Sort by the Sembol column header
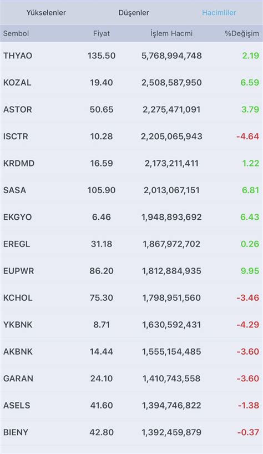 tap(16, 33)
